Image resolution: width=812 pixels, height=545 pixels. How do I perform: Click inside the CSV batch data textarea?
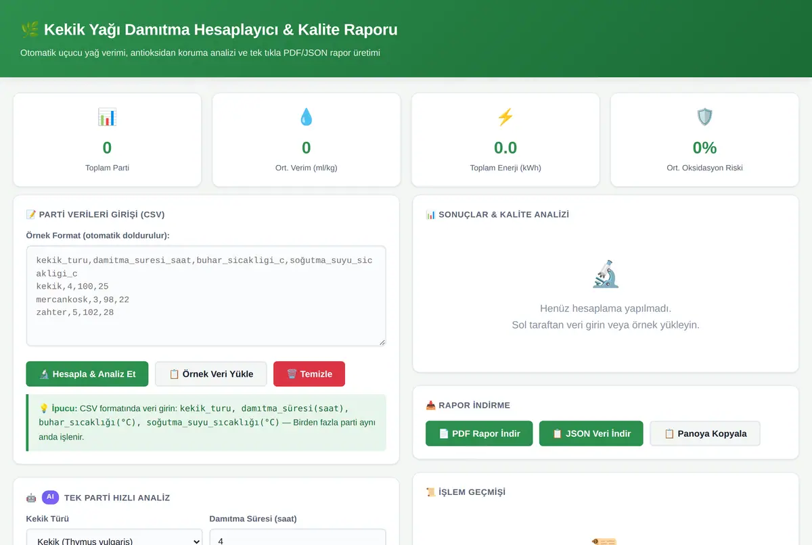point(206,296)
